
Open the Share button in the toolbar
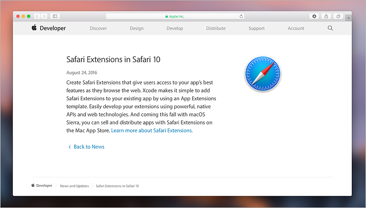click(326, 16)
